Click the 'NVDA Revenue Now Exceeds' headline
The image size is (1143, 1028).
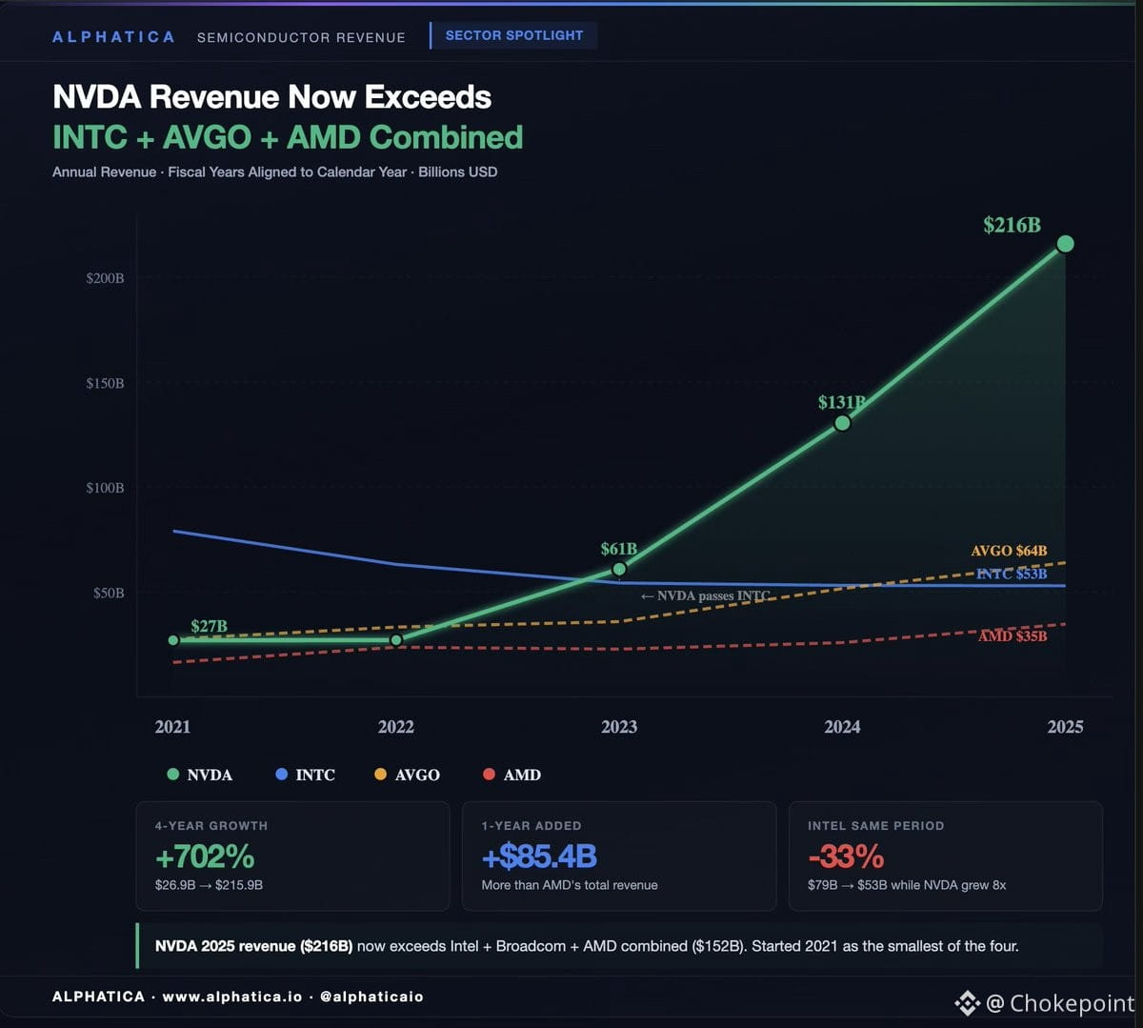[272, 97]
